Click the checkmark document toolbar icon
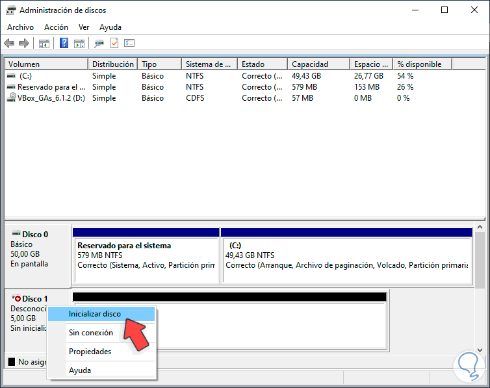This screenshot has height=388, width=490. (x=114, y=43)
